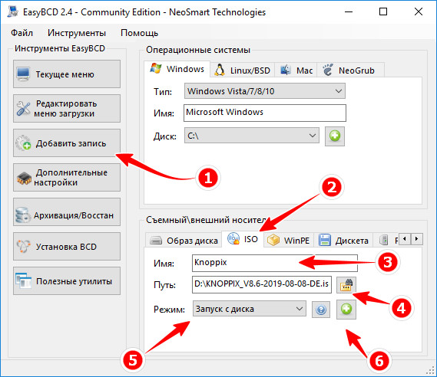
Task: Open the Инструменты menu
Action: 77,33
